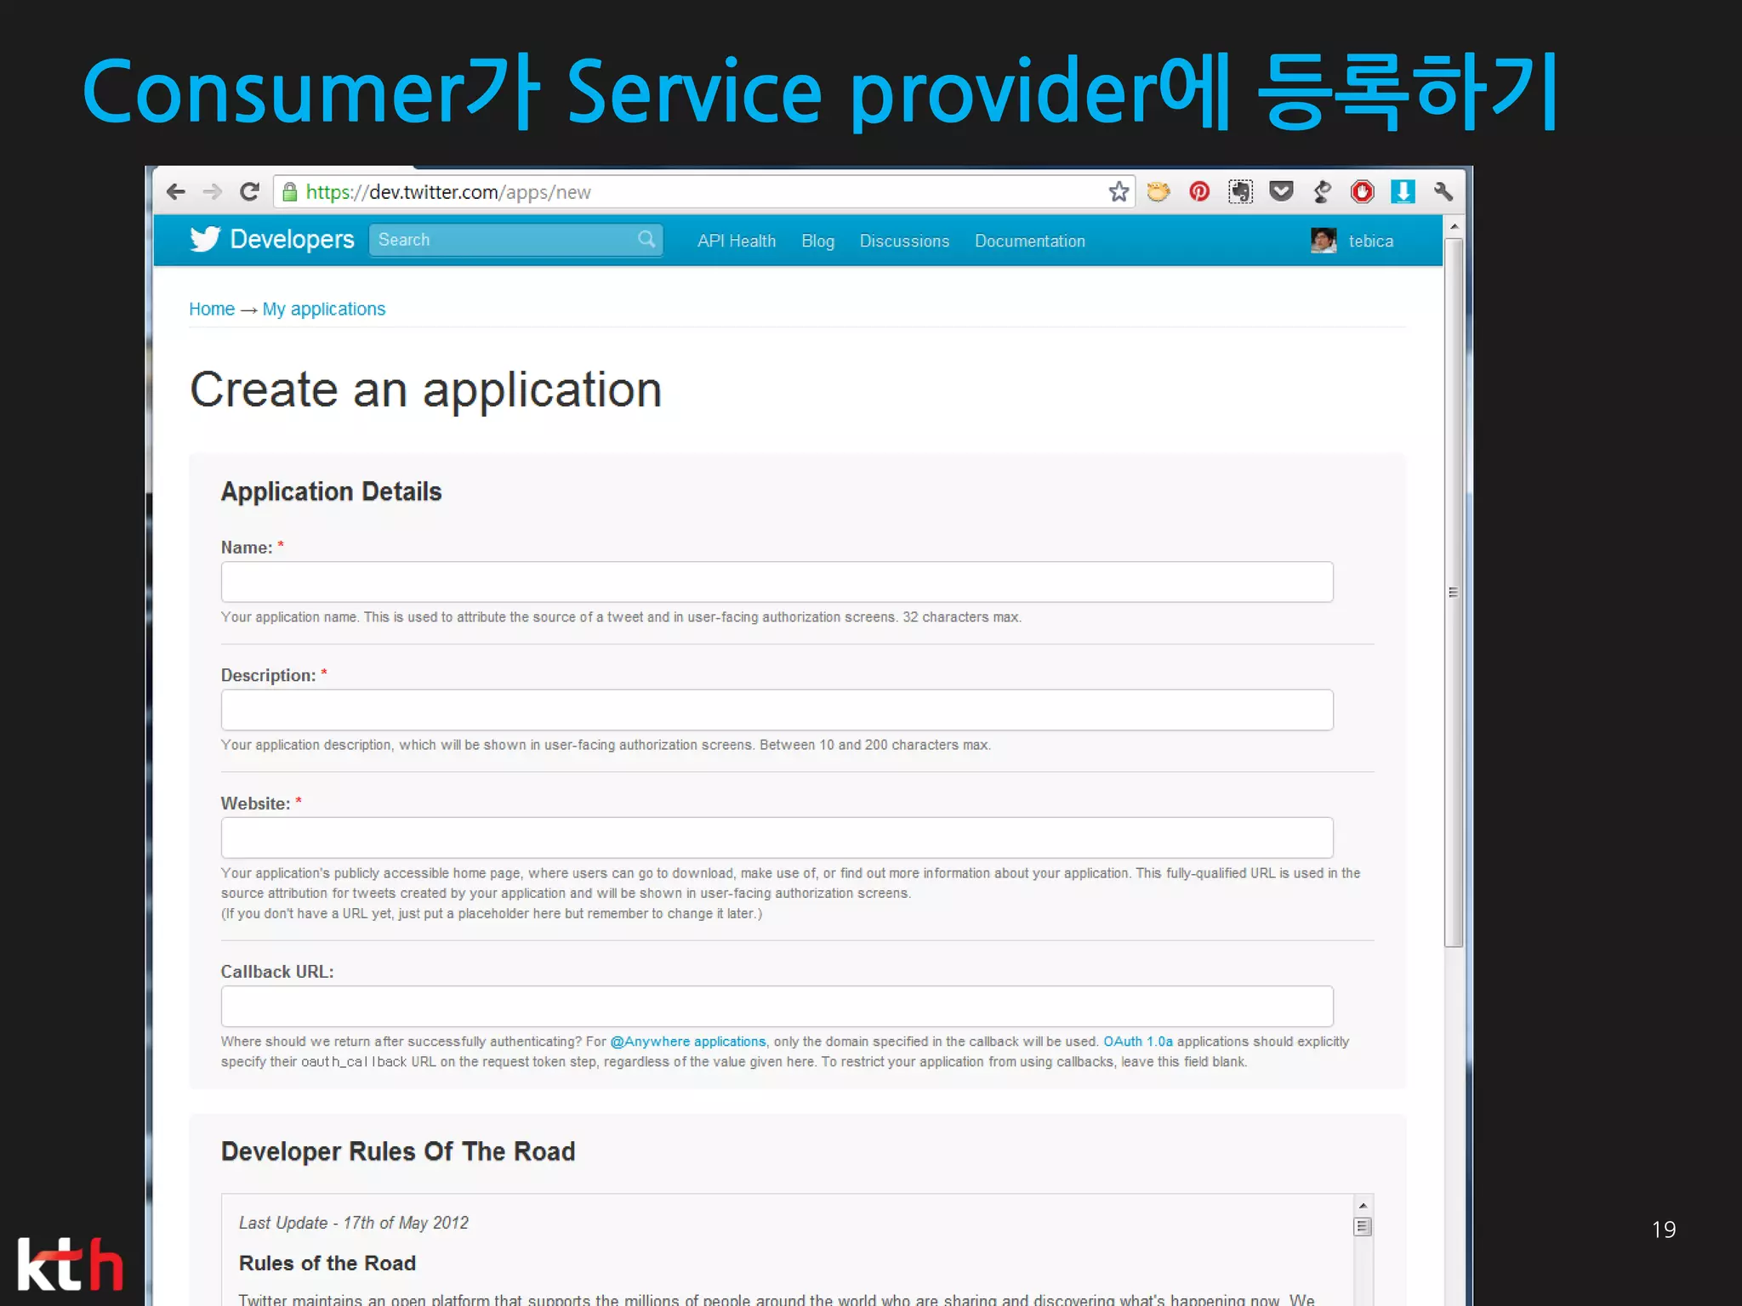The height and width of the screenshot is (1306, 1742).
Task: Open the Pinterest extension icon
Action: (1199, 192)
